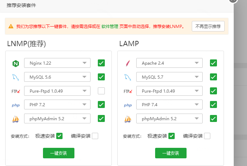
Task: Open the PHP 7.2 version dropdown
Action: [57, 104]
